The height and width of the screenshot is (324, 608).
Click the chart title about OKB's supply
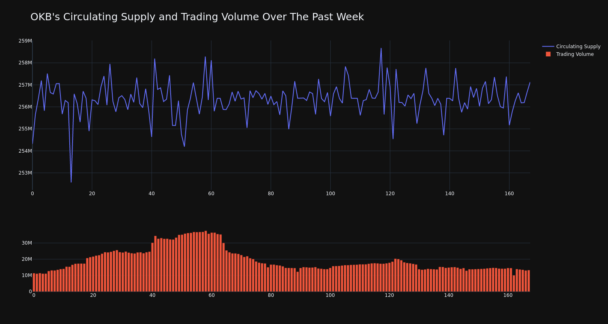pyautogui.click(x=197, y=17)
